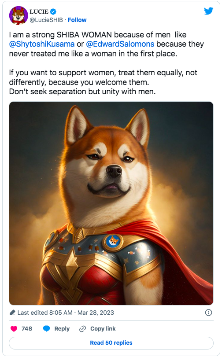Click the blue verified badge
Image resolution: width=222 pixels, height=357 pixels.
click(53, 11)
